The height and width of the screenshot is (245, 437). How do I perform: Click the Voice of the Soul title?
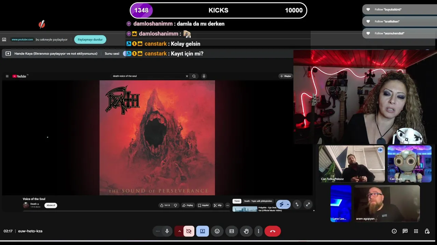click(x=34, y=199)
